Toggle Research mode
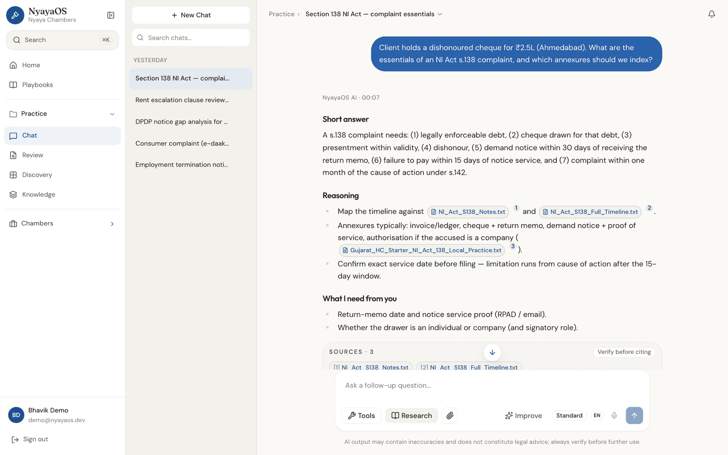728x455 pixels. (411, 415)
